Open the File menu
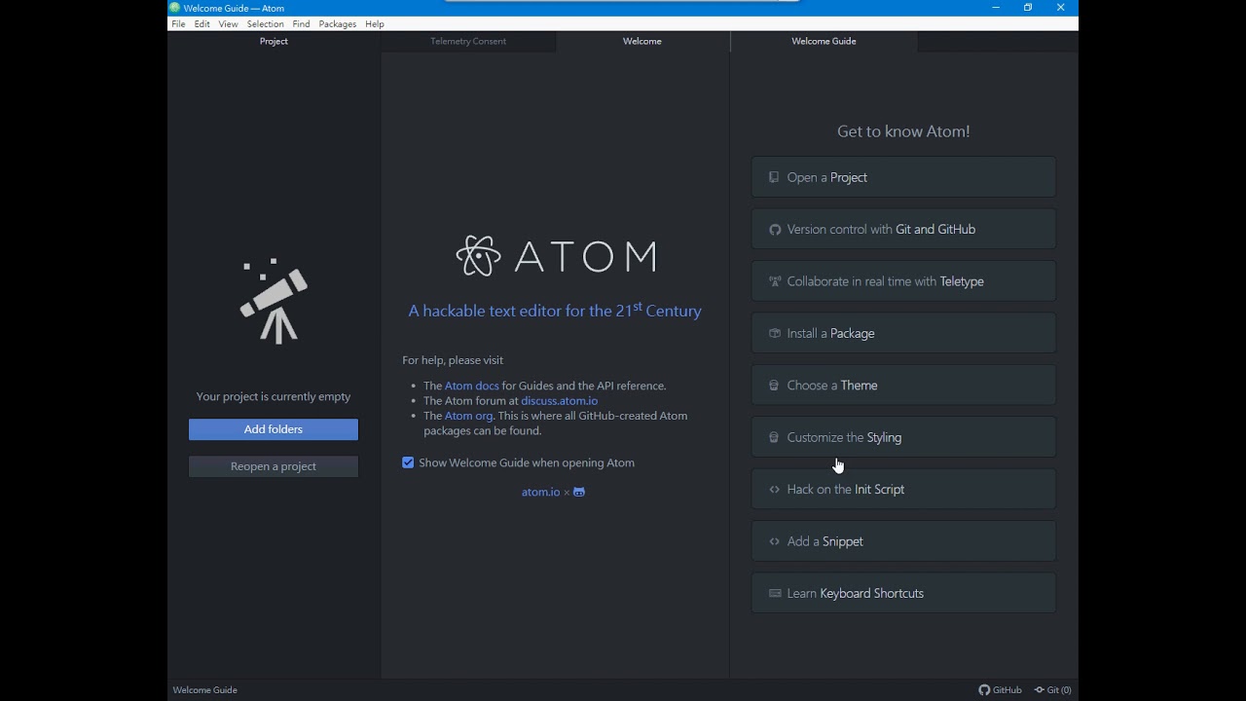1246x701 pixels. tap(178, 24)
